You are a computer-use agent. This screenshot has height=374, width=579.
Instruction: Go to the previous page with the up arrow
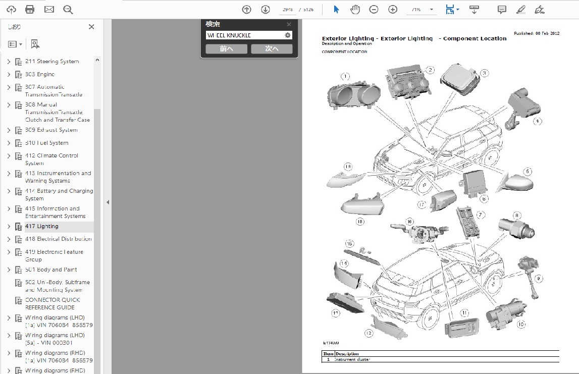247,10
